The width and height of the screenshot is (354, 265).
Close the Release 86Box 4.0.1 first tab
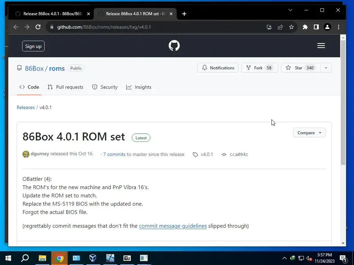(88, 14)
